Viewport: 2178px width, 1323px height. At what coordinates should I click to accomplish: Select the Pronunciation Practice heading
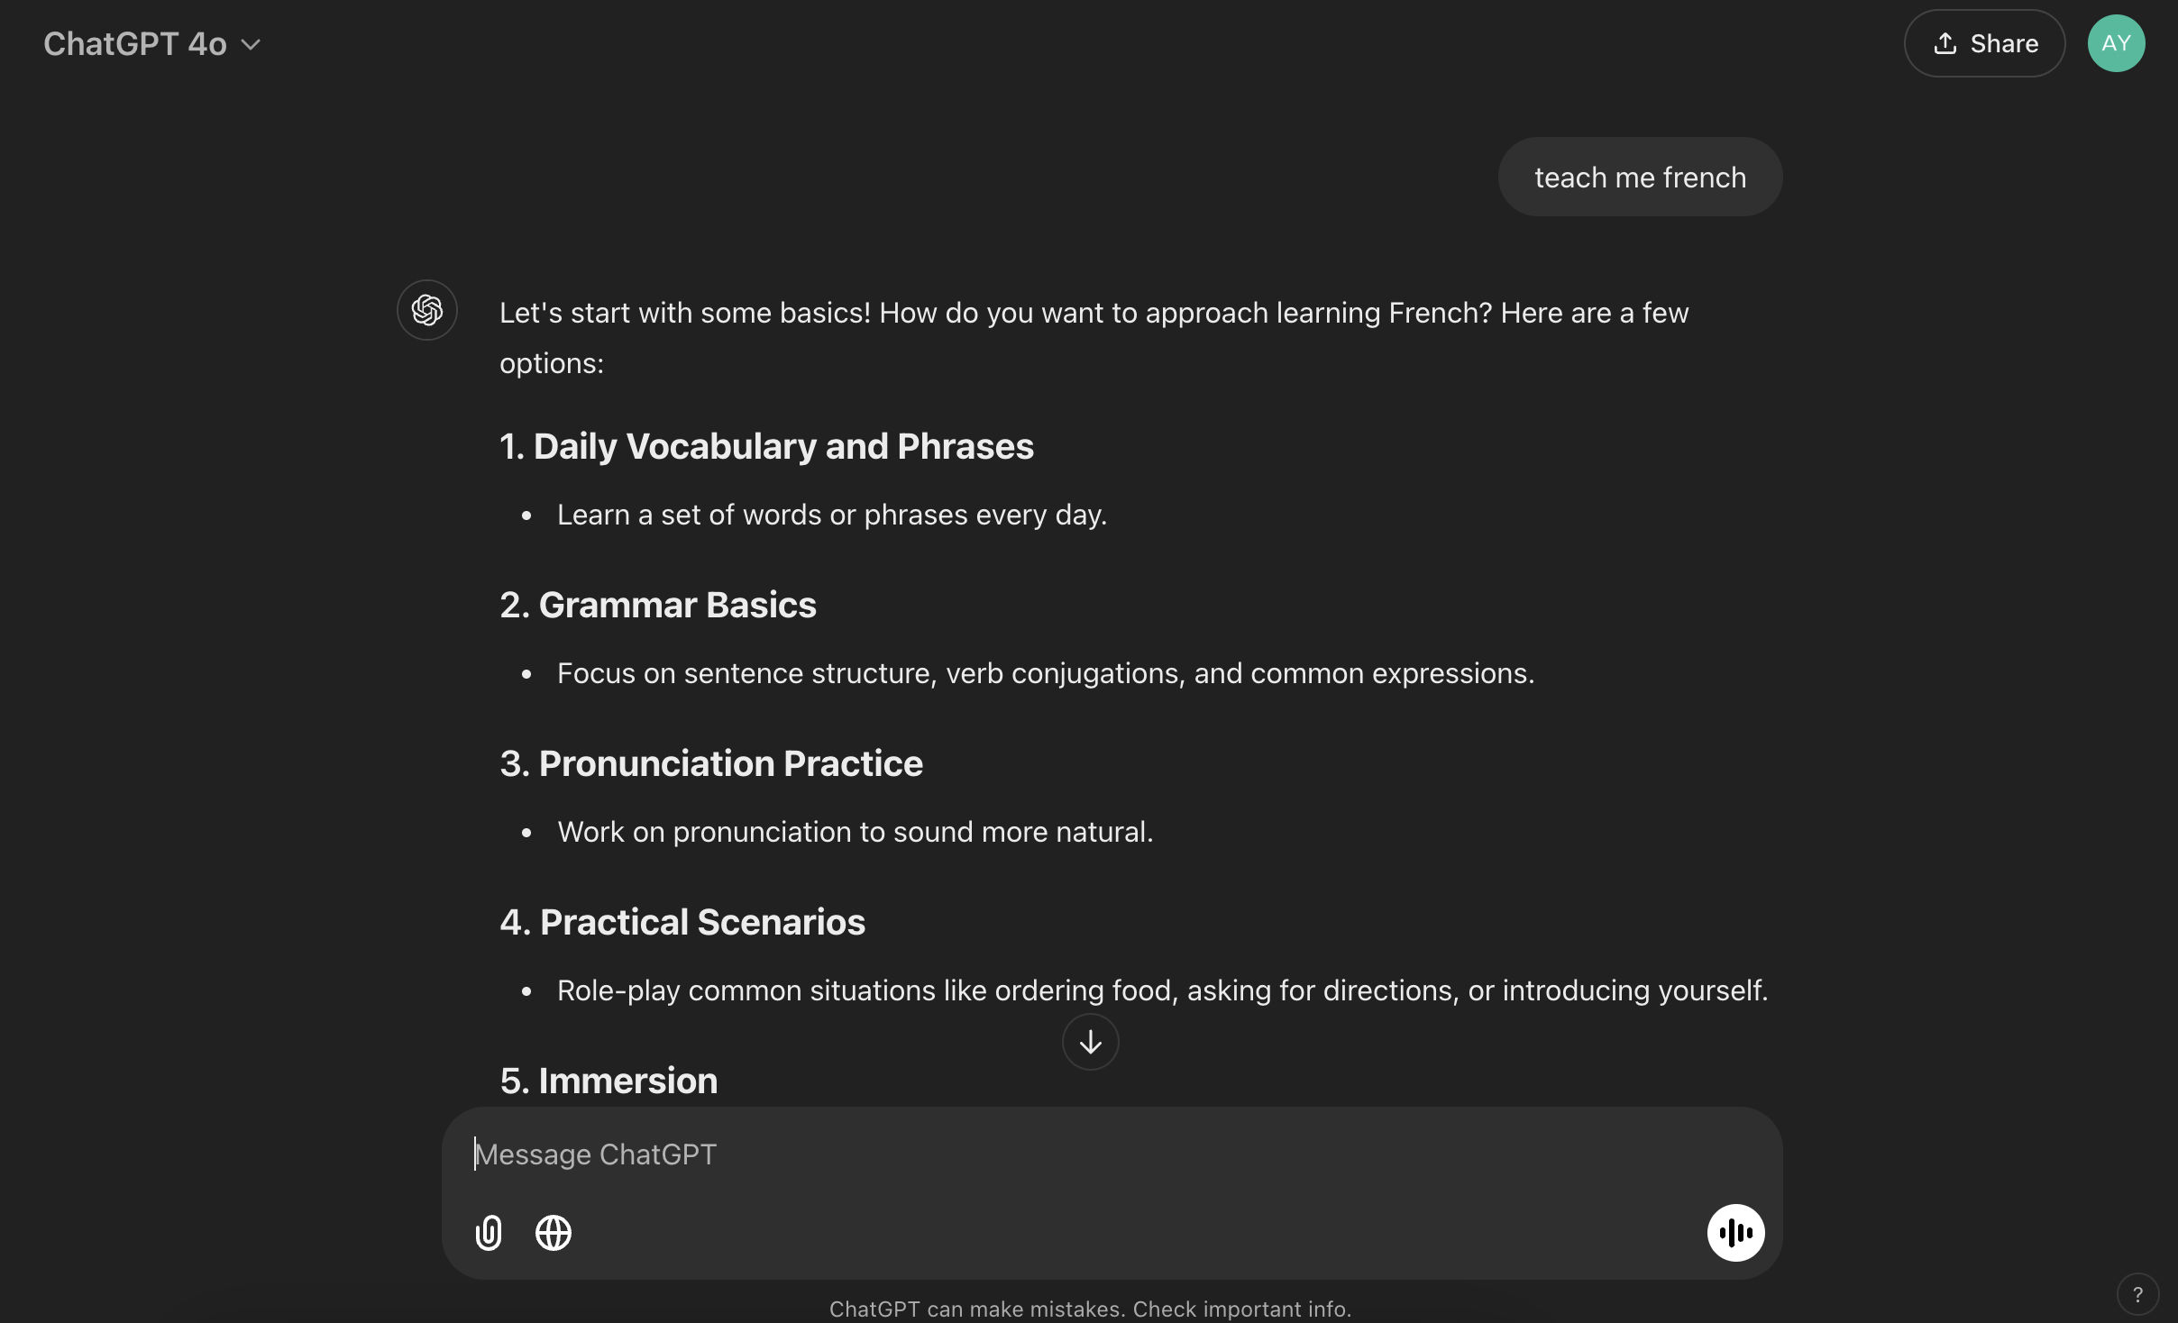pos(711,763)
